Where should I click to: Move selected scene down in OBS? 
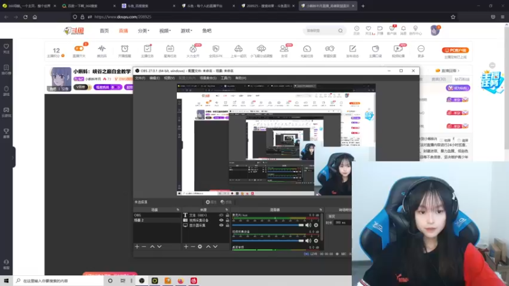pos(160,247)
